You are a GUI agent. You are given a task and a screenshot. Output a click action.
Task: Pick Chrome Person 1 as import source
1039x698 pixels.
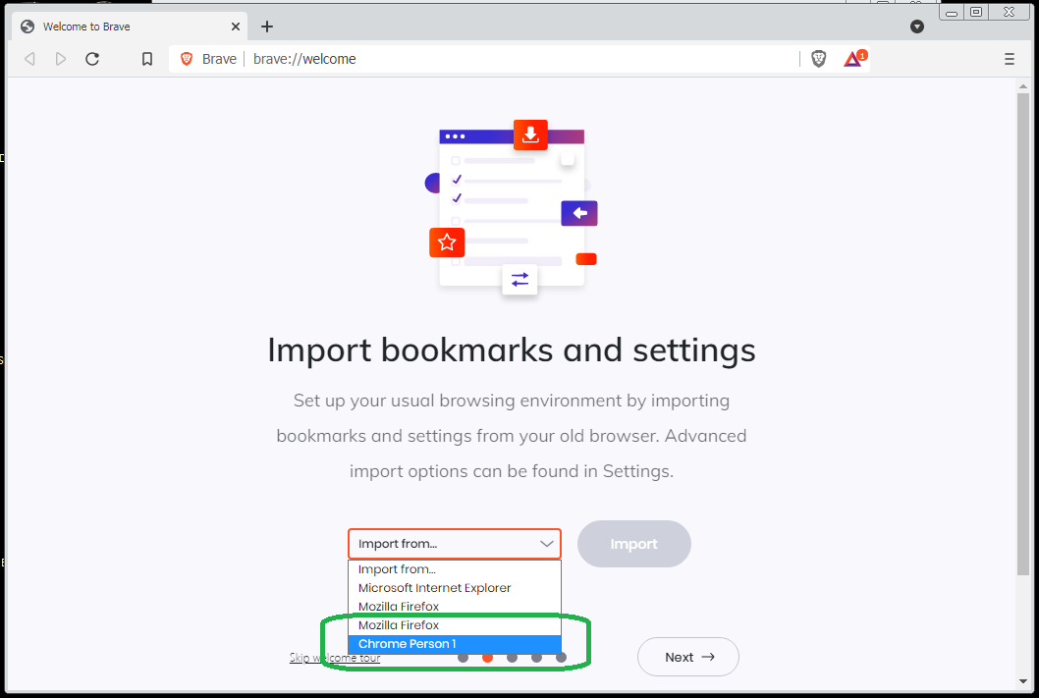[455, 644]
